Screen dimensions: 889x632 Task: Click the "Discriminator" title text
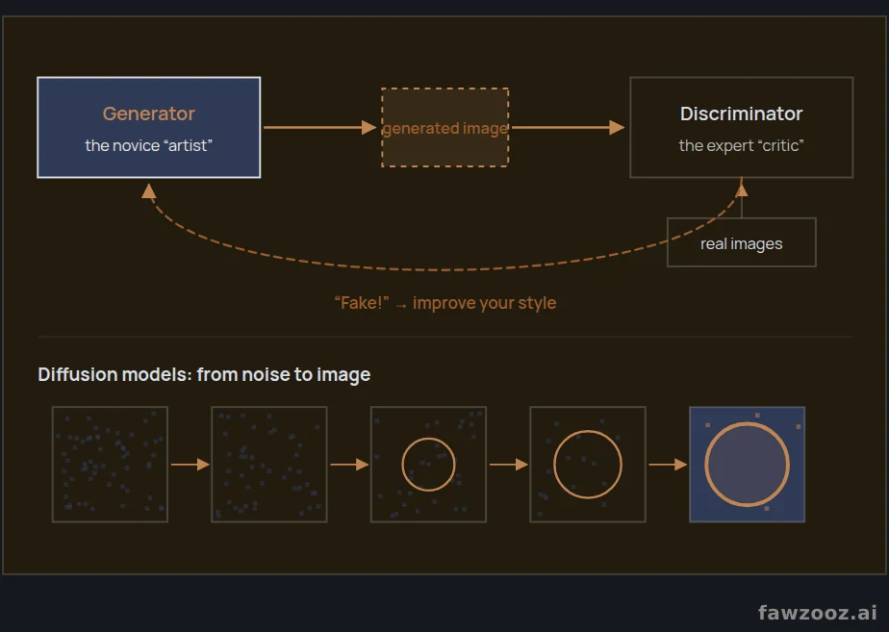741,114
